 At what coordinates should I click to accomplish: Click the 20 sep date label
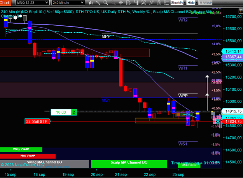click(97, 174)
